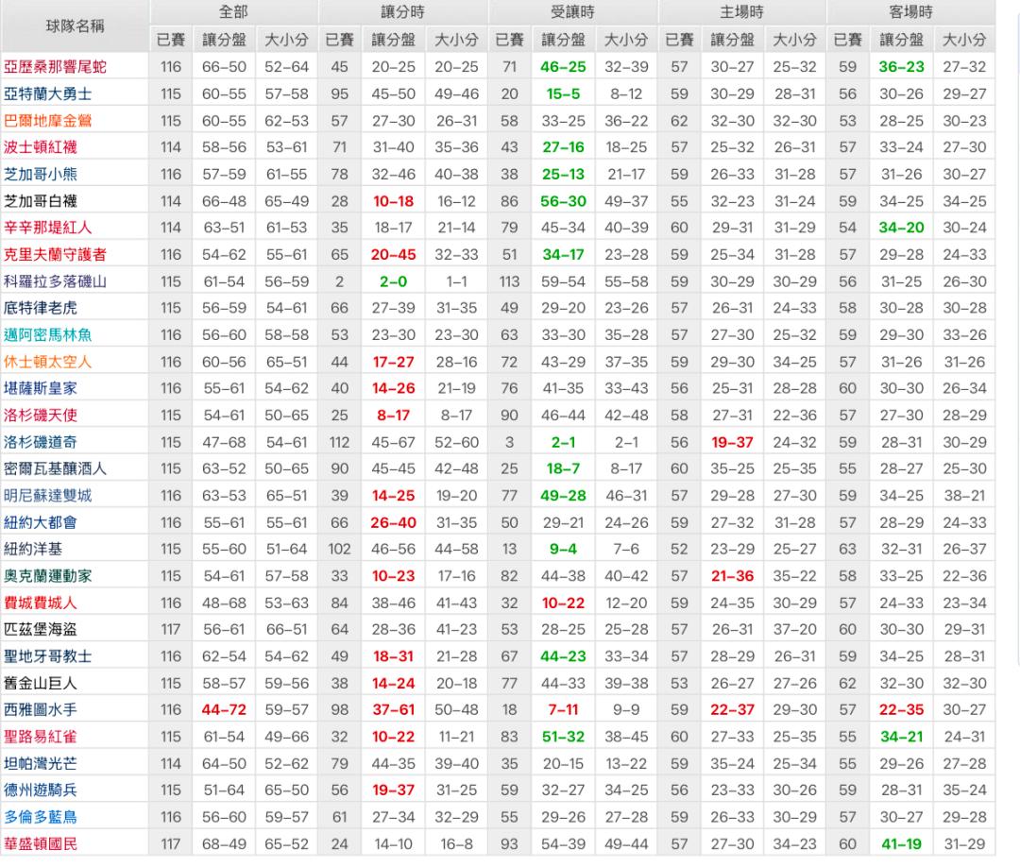The height and width of the screenshot is (867, 1020).
Task: Select the red 19–37 主場 value for 洛杉磯道奇
Action: [x=733, y=443]
